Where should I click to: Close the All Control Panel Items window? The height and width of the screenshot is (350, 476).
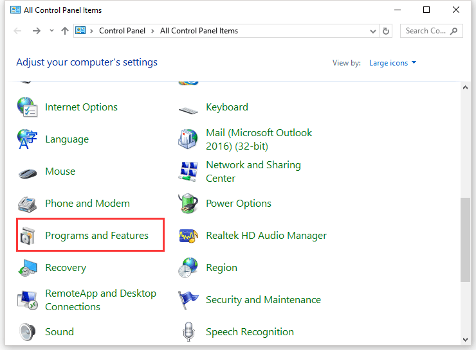[x=455, y=10]
